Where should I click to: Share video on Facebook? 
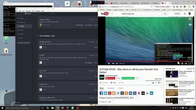pyautogui.click(x=101, y=93)
